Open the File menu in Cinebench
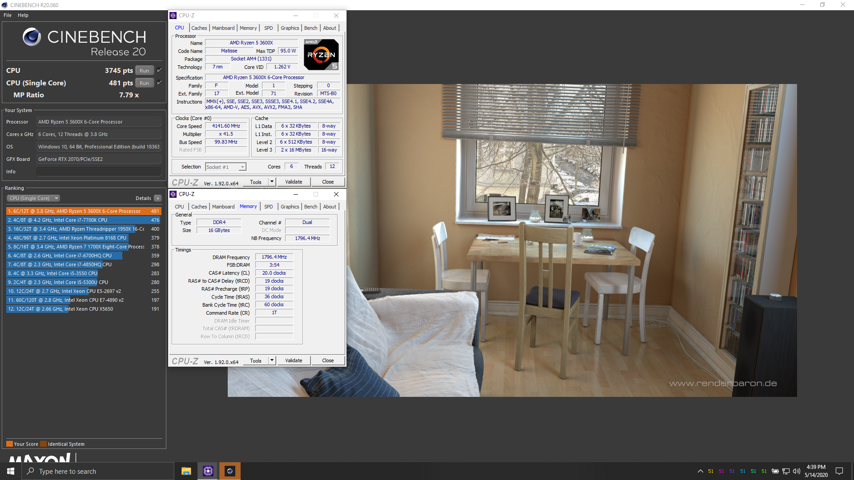854x480 pixels. pyautogui.click(x=8, y=15)
